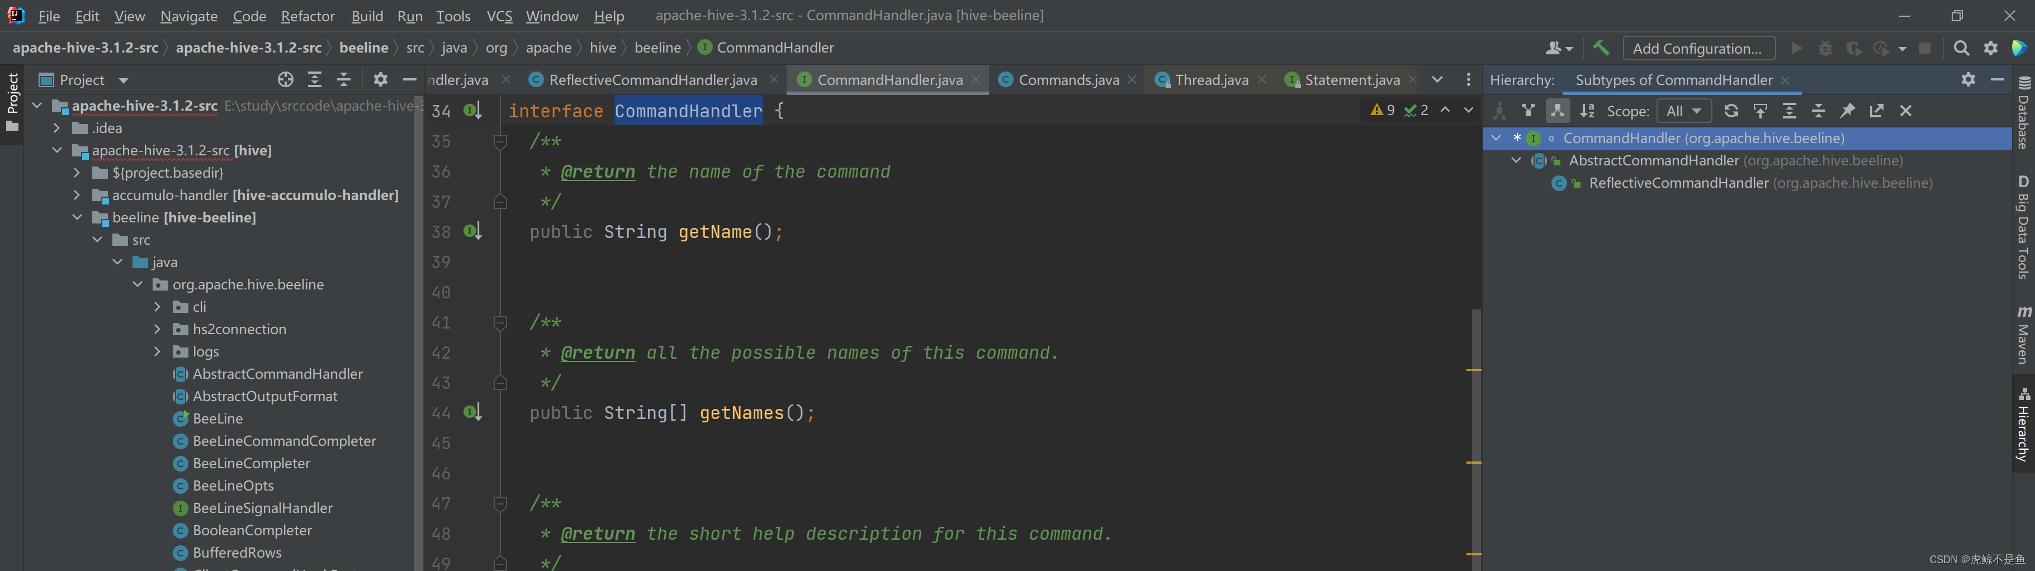The height and width of the screenshot is (571, 2035).
Task: Open Project view type dropdown arrow
Action: point(123,80)
